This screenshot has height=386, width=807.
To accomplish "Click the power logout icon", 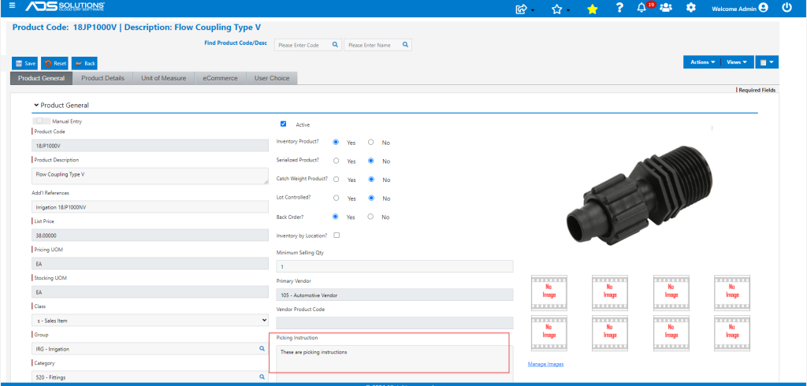I will click(787, 8).
